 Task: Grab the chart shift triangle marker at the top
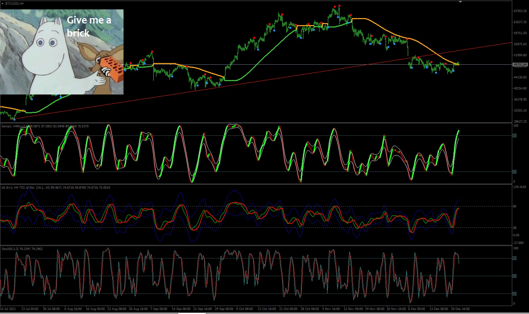click(460, 2)
